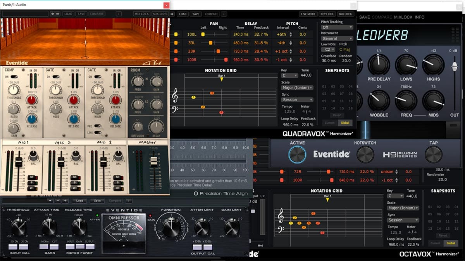Open the Pitch Tracking dropdown
465x261 pixels.
tap(337, 27)
